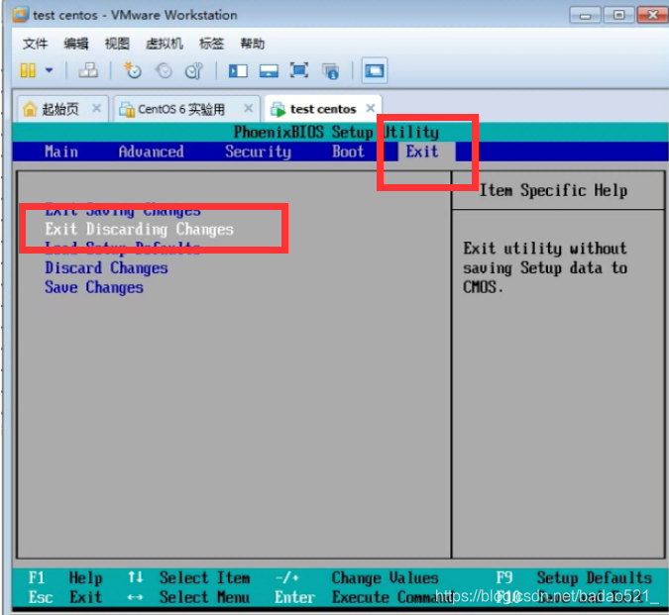This screenshot has width=669, height=615.
Task: Select the BIOS Main menu
Action: pos(61,152)
